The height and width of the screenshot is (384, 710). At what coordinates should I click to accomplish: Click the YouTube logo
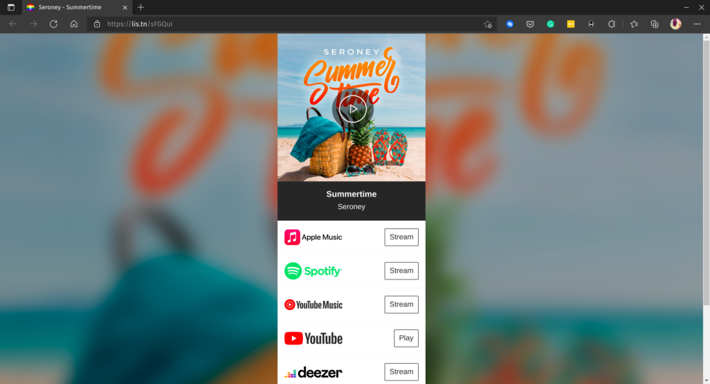pyautogui.click(x=313, y=338)
